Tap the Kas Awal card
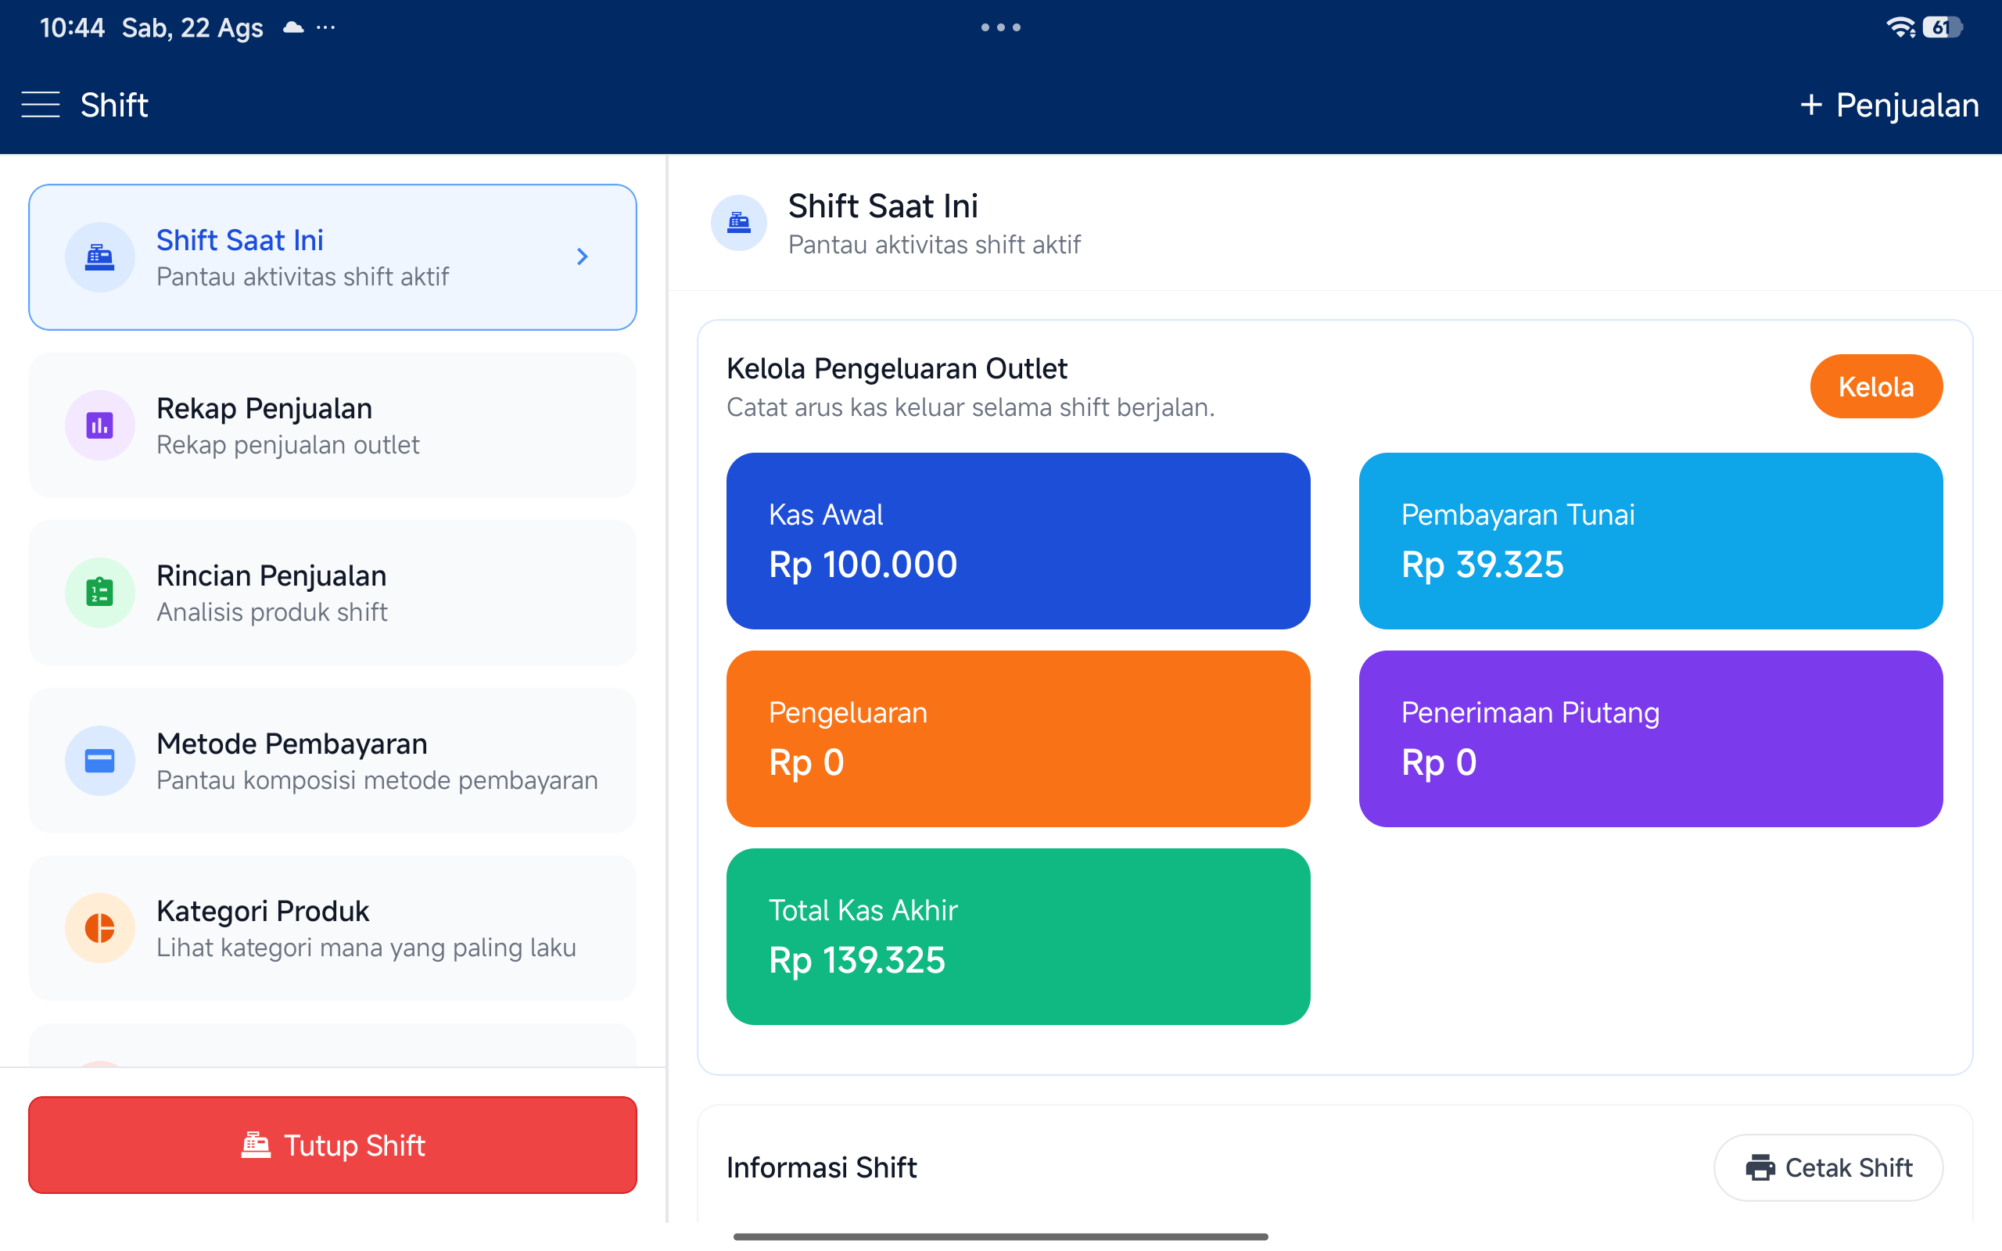 [1017, 541]
